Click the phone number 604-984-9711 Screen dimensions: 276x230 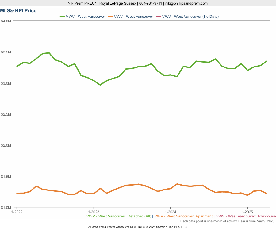pos(150,3)
